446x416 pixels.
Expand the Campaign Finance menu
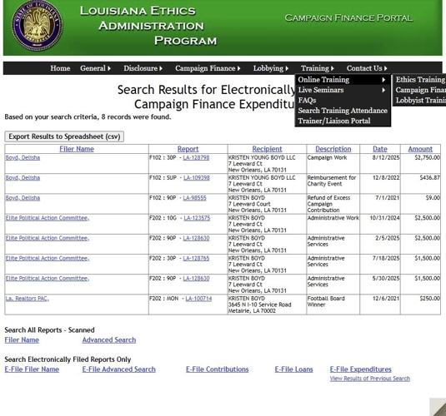point(208,68)
